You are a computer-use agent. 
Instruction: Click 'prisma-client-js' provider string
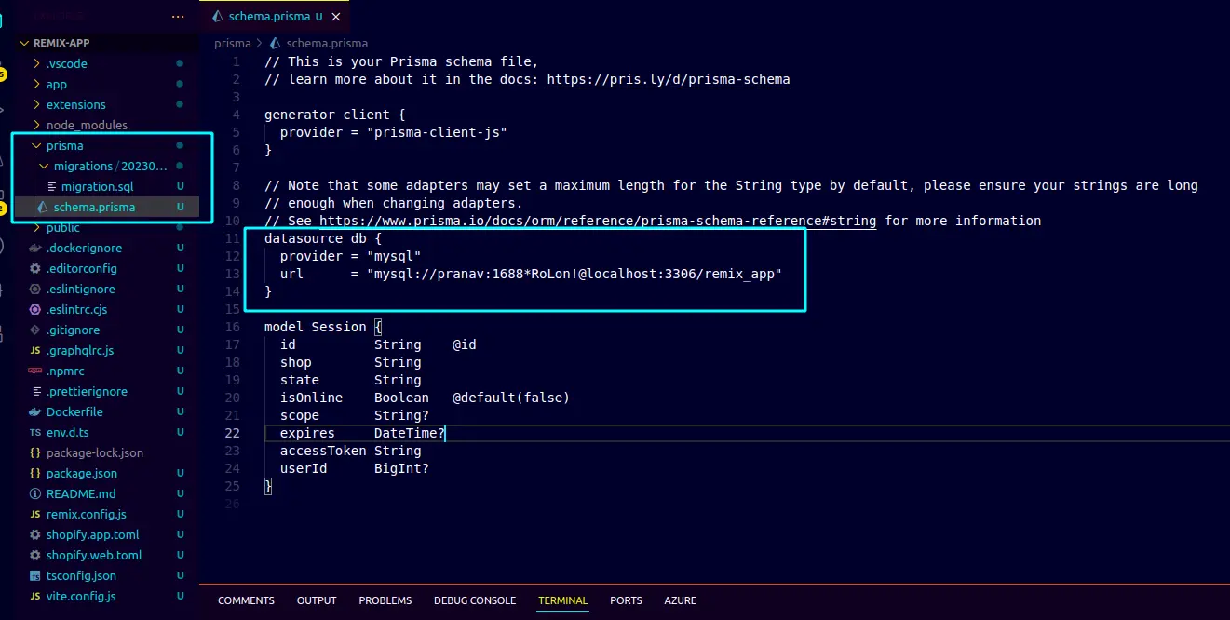[437, 132]
